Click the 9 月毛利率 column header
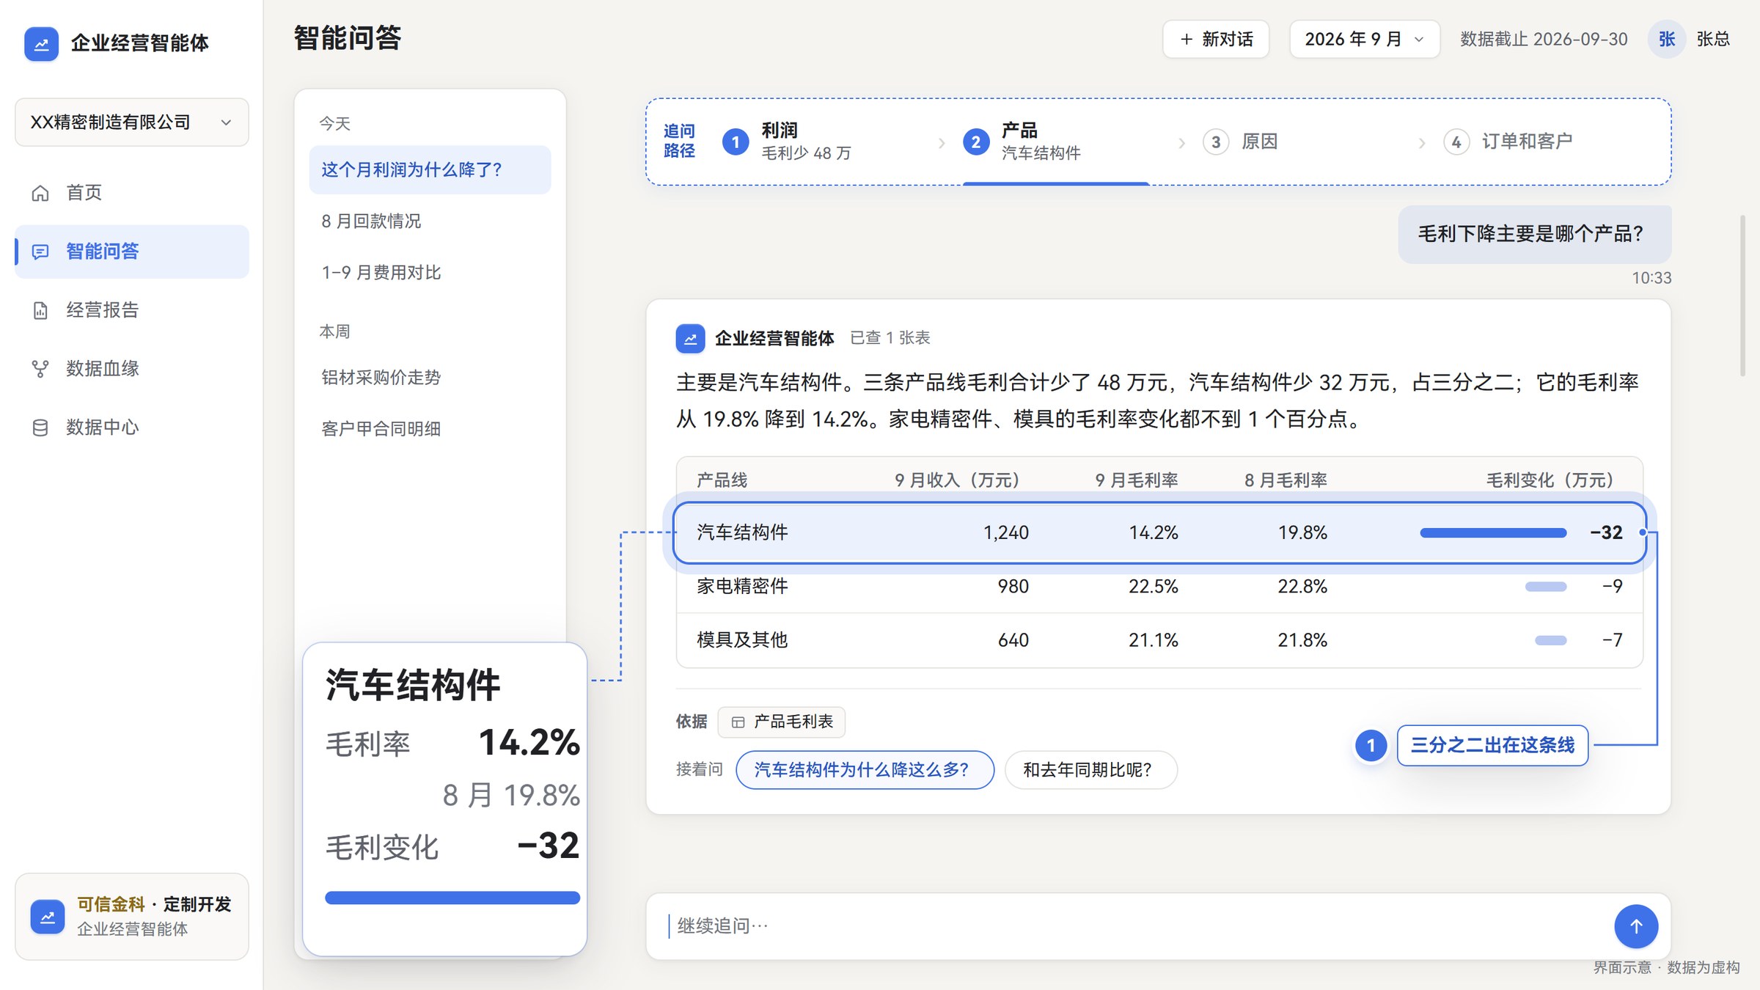The image size is (1760, 990). 1136,480
